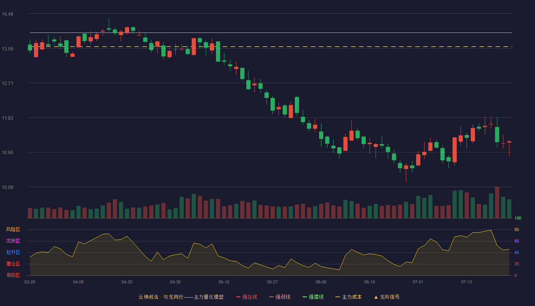Image resolution: width=535 pixels, height=306 pixels.
Task: Click the 06-18 date label
Action: point(370,282)
